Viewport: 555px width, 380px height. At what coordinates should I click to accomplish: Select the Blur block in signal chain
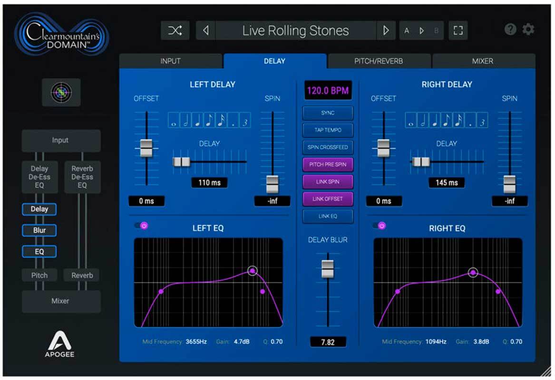[39, 230]
